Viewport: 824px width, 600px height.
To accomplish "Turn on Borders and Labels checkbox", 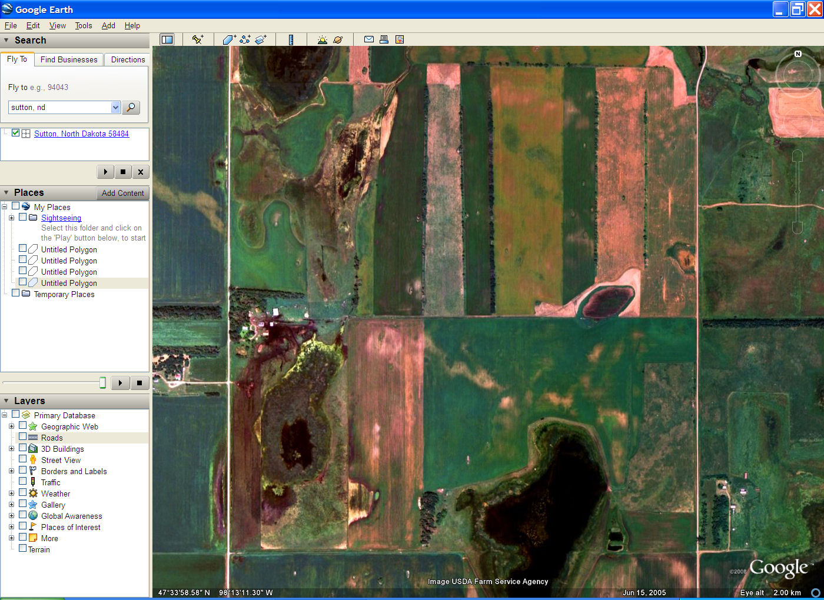I will [x=22, y=471].
